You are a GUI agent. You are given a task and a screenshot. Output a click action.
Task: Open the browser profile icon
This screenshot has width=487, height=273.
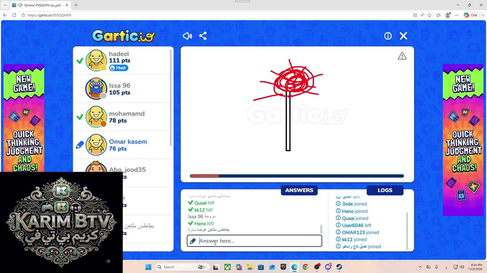click(448, 15)
